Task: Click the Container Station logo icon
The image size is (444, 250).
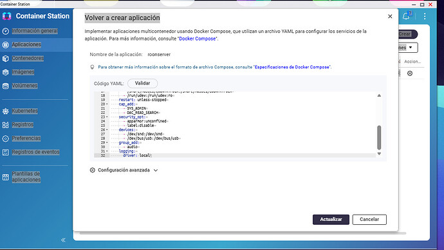Action: (7, 16)
